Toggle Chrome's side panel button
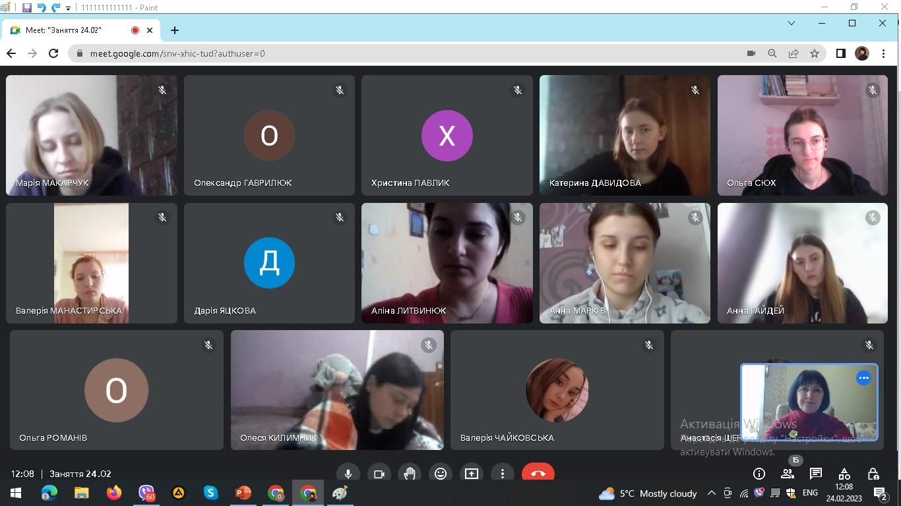Image resolution: width=901 pixels, height=506 pixels. [840, 53]
